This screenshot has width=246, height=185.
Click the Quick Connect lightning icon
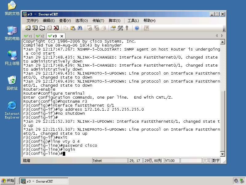point(35,28)
